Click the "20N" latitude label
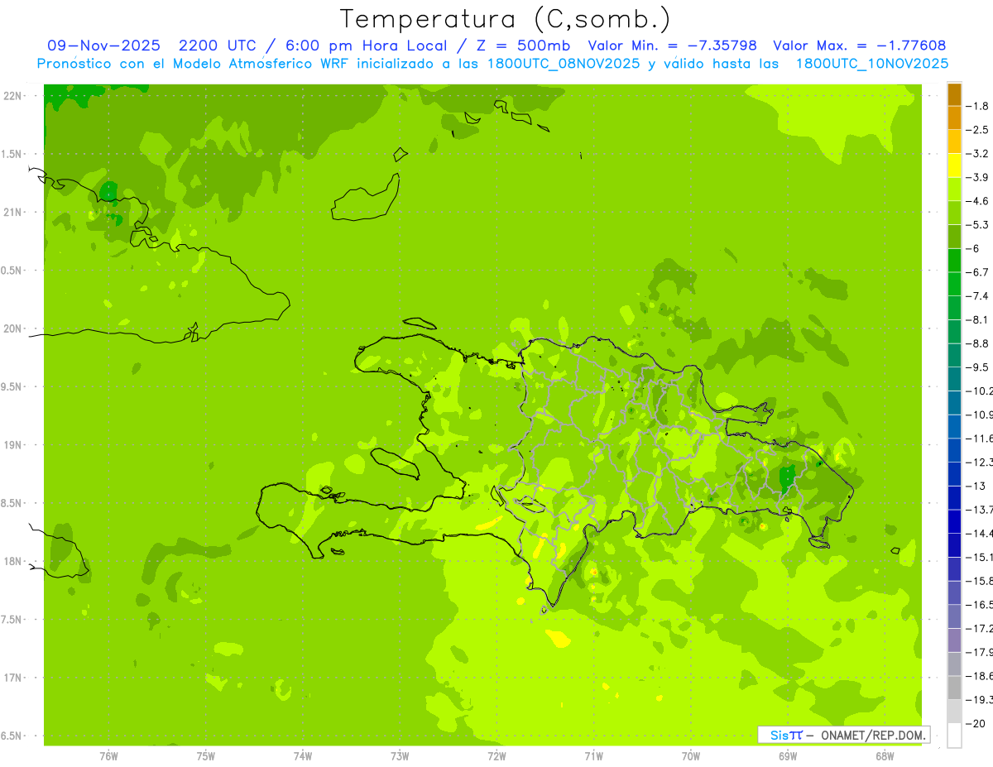Image resolution: width=993 pixels, height=767 pixels. click(12, 328)
